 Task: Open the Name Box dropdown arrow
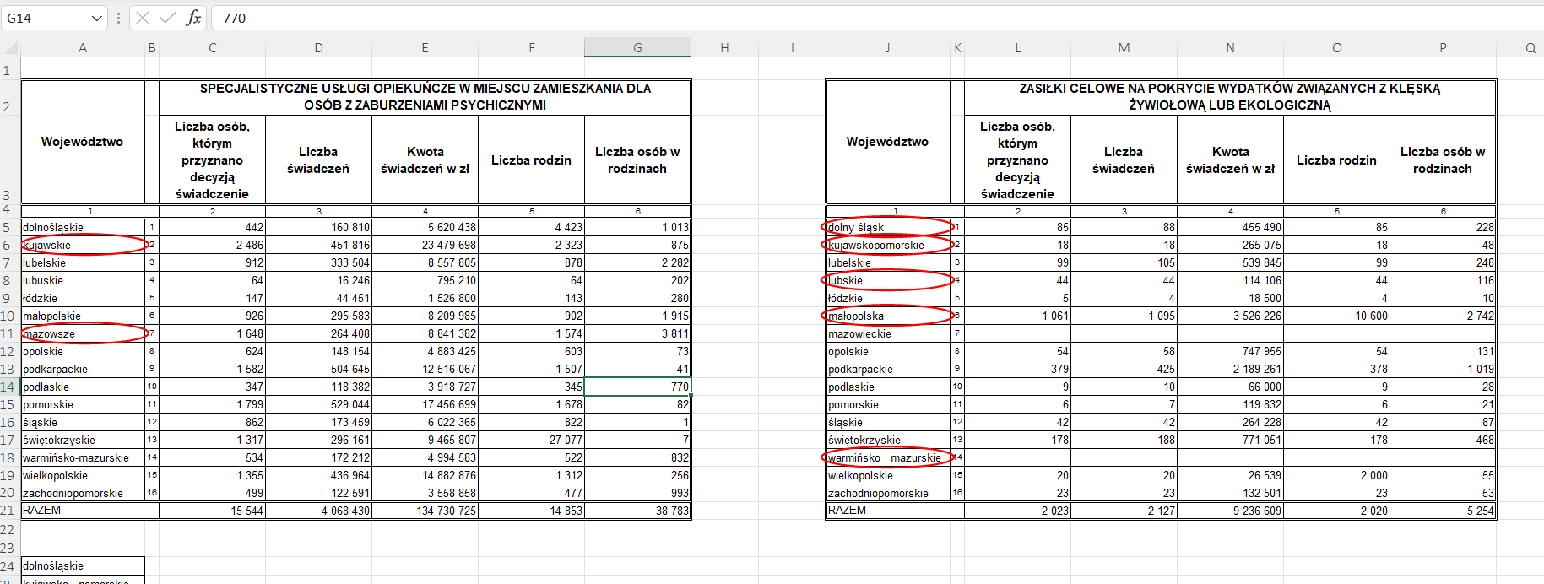(97, 19)
